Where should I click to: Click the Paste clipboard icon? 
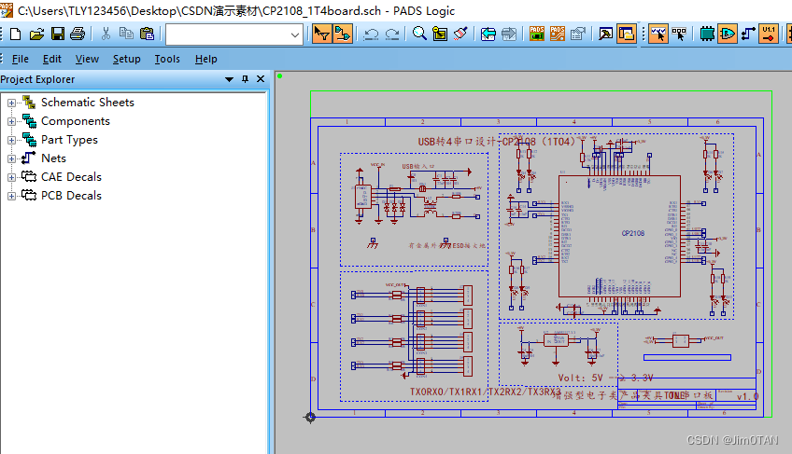point(147,34)
